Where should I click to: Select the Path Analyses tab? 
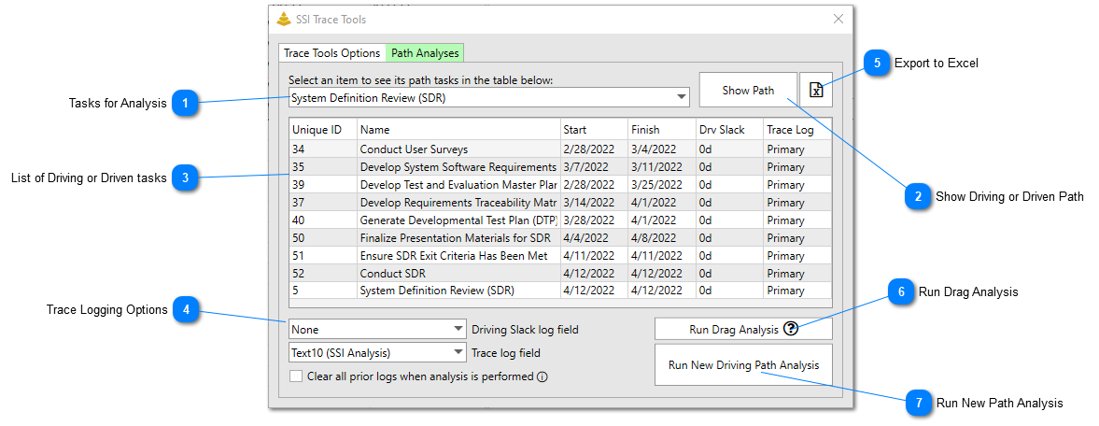click(x=425, y=53)
